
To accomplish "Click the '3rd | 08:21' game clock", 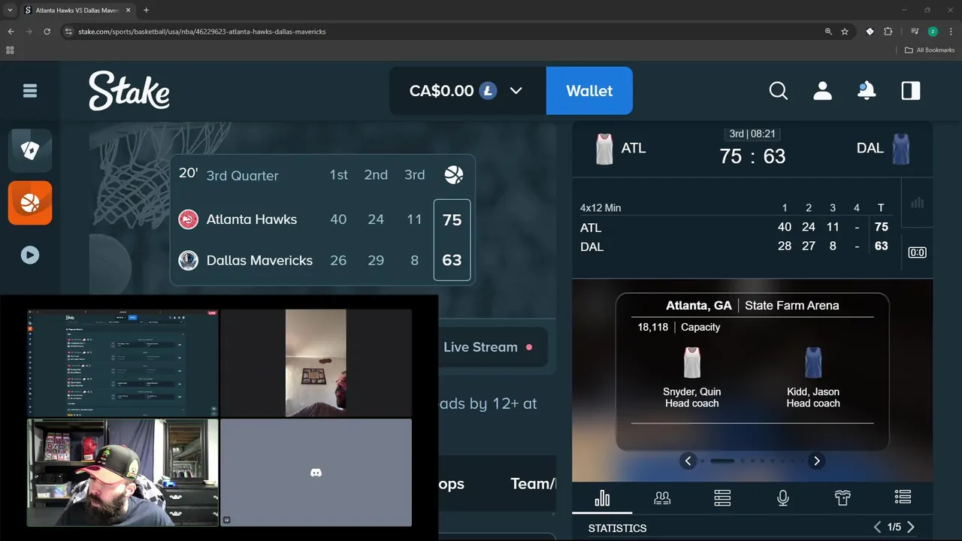I will 752,134.
